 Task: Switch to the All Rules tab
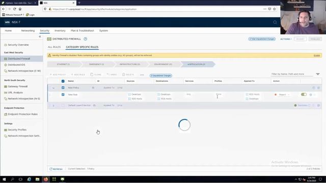[54, 47]
